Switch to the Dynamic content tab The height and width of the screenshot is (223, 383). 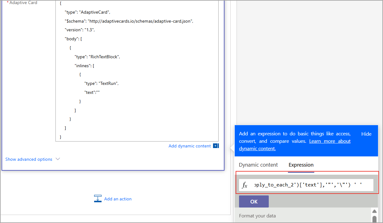258,165
